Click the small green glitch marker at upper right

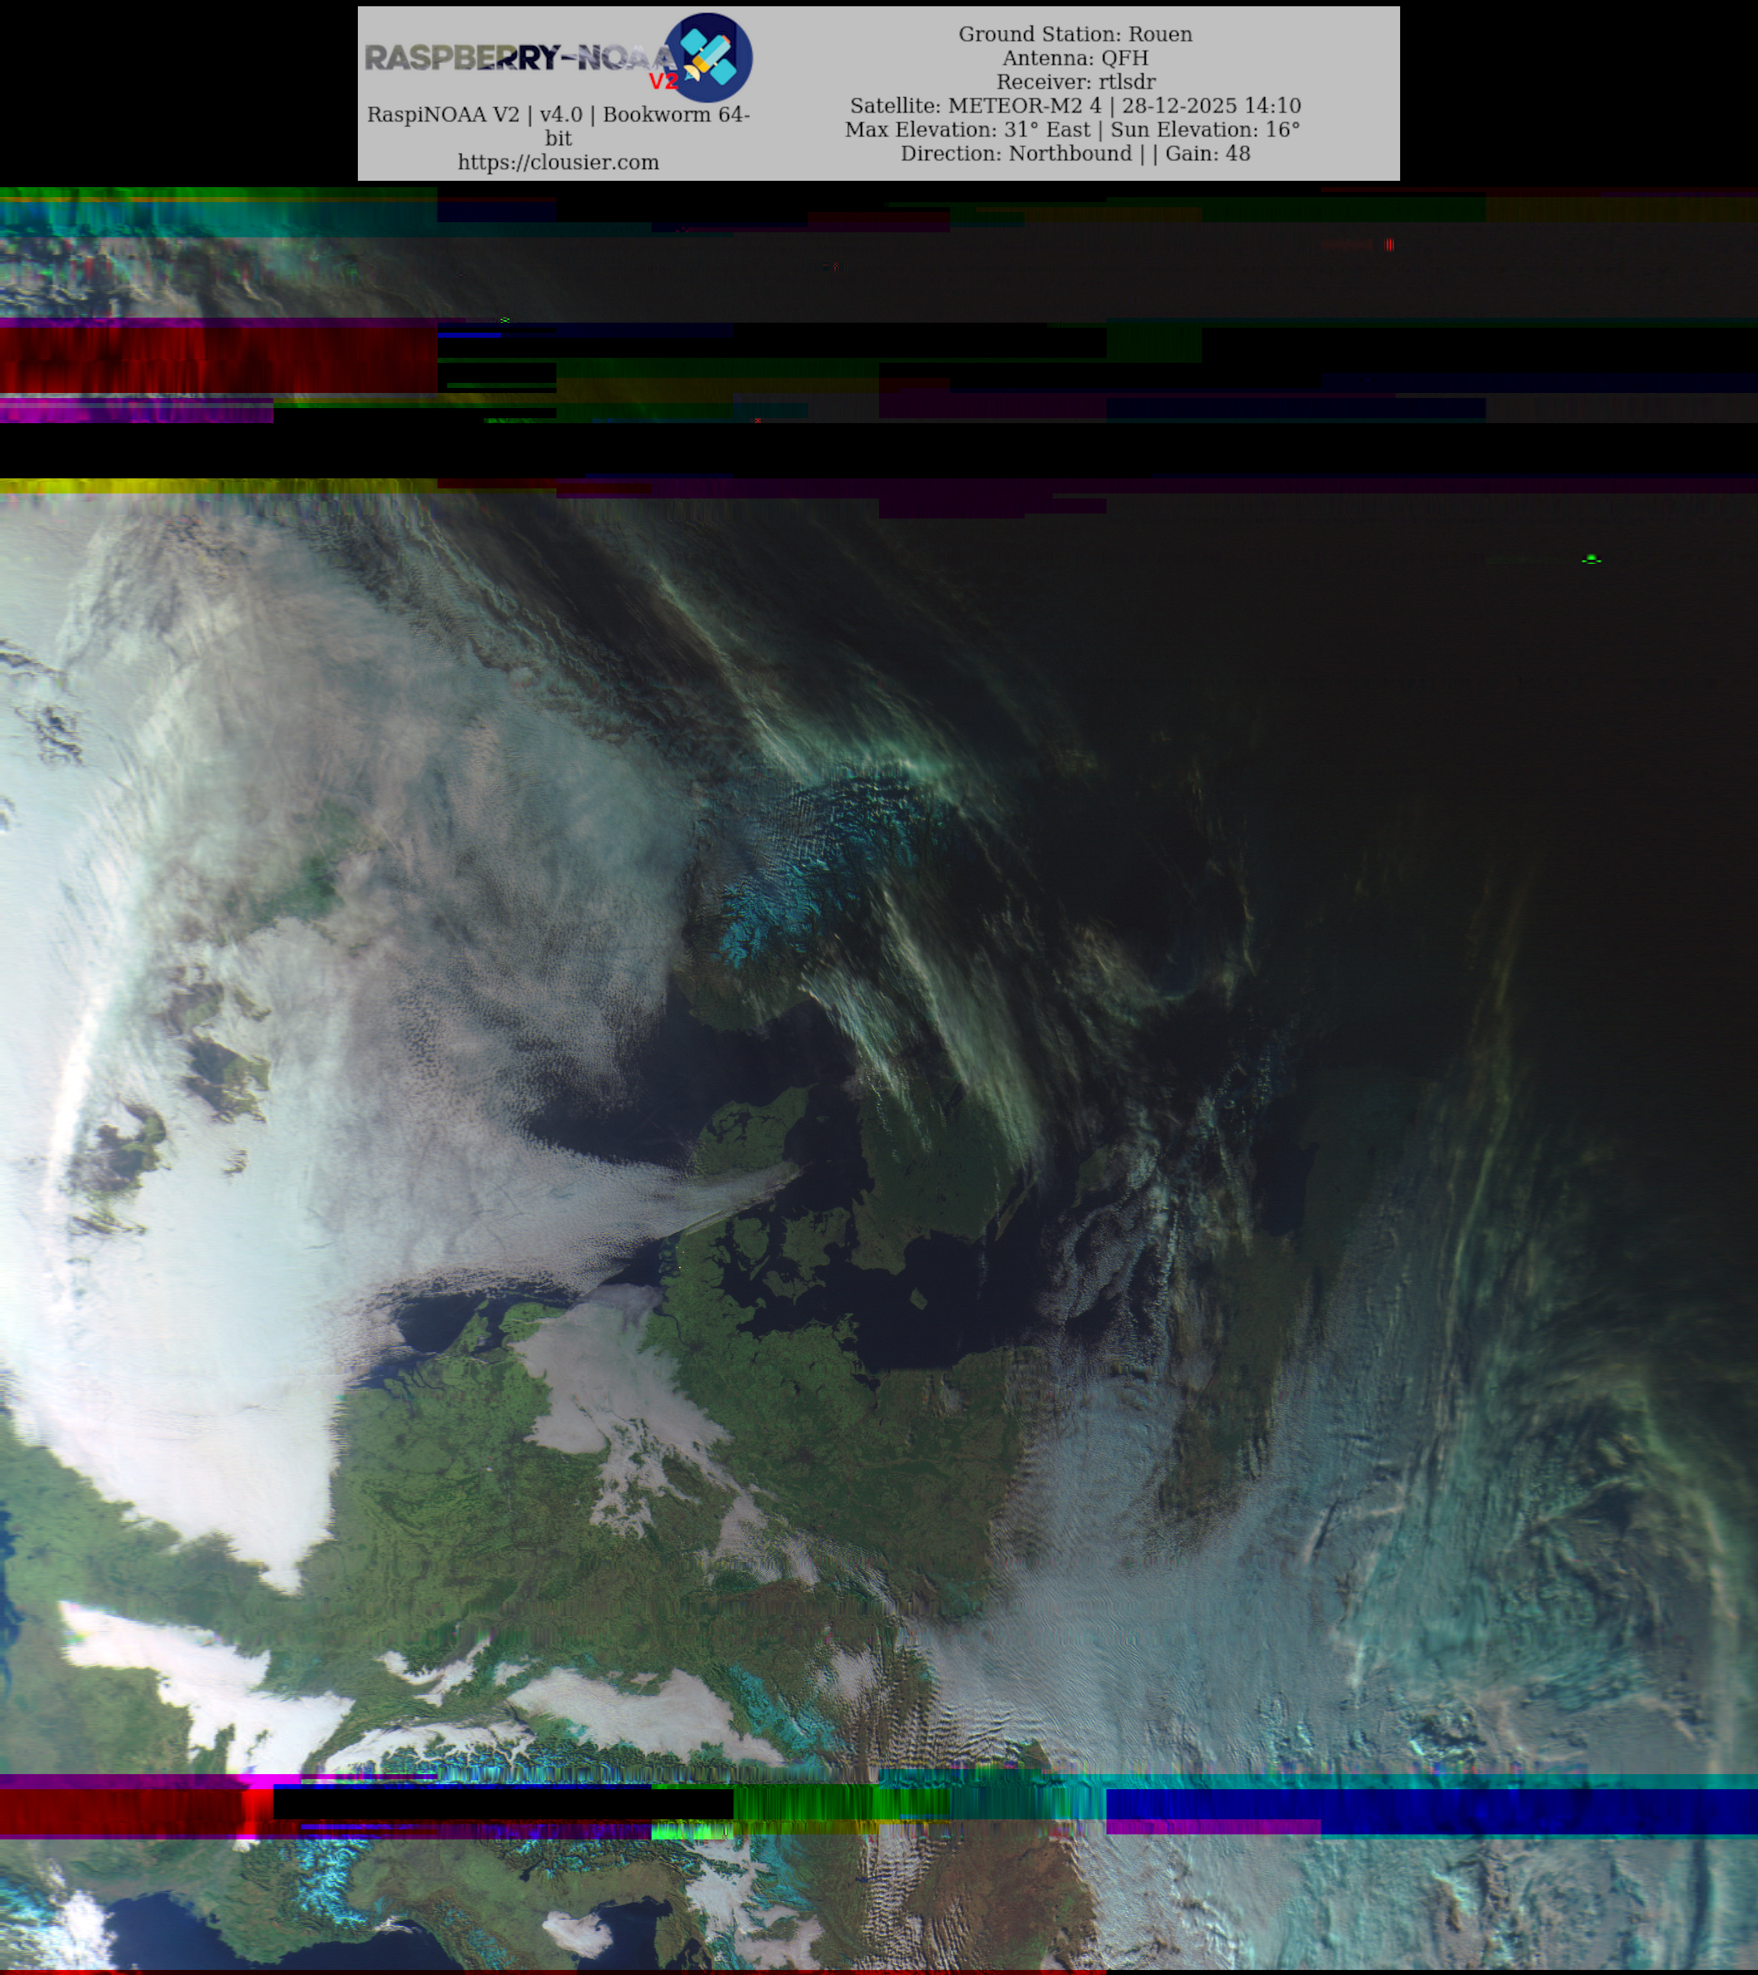pos(1591,559)
